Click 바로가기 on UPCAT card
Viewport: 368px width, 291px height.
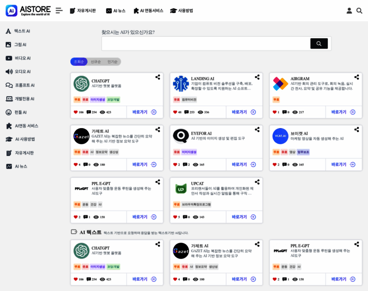244,217
